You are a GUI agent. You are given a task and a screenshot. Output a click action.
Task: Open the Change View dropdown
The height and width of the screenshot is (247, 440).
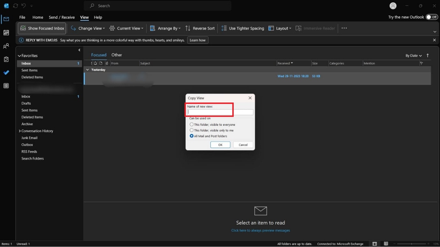[88, 28]
